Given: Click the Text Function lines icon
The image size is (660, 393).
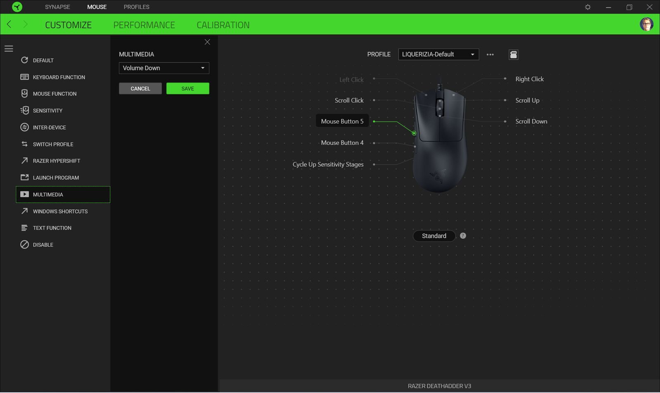Looking at the screenshot, I should 24,227.
